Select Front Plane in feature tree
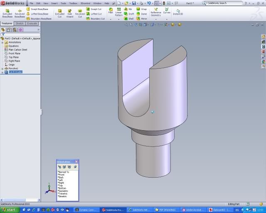Screen dimensions: 266x213 [x=14, y=53]
